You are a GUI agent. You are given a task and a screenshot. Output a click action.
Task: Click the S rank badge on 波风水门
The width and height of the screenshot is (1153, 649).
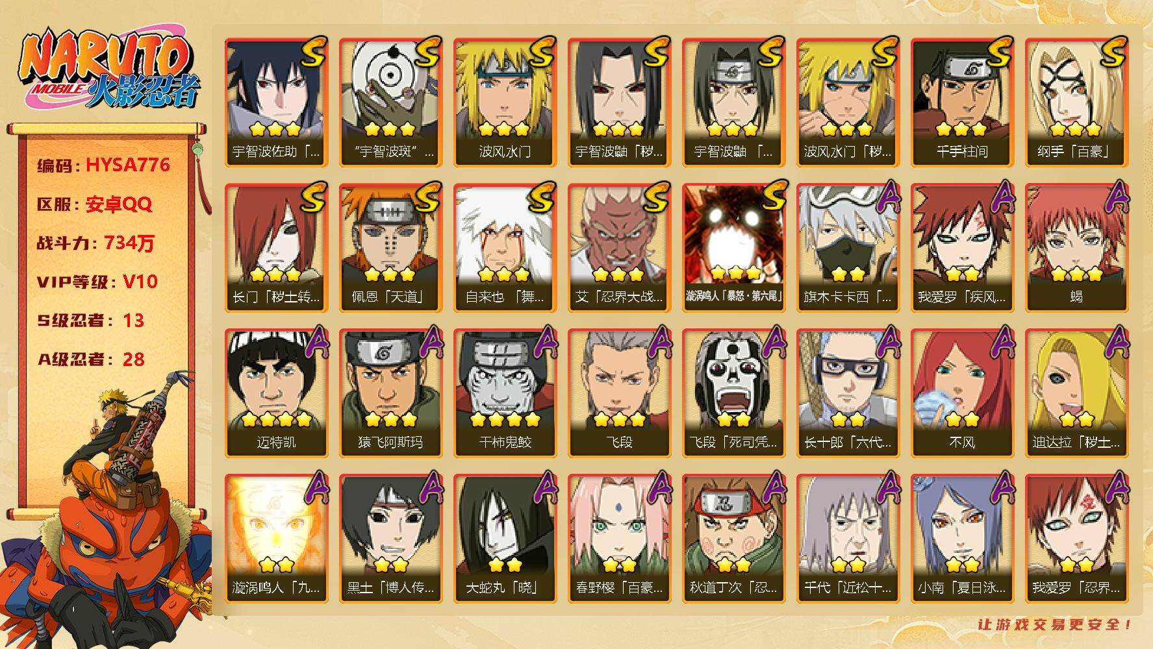[x=542, y=52]
